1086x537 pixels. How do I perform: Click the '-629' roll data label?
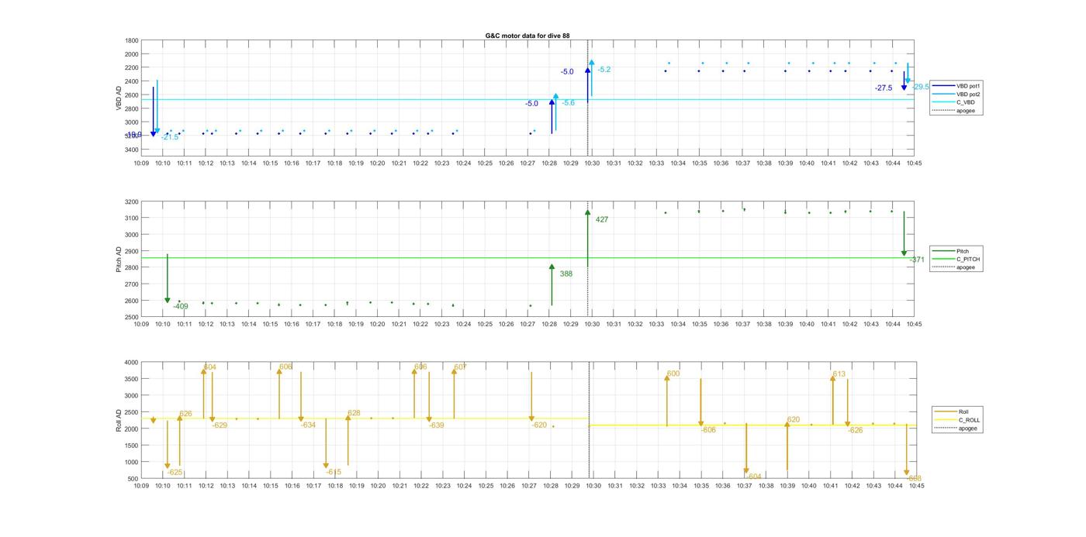pos(220,425)
